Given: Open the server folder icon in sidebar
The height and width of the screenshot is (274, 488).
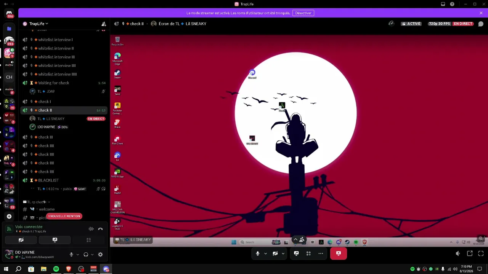Looking at the screenshot, I should (9, 29).
